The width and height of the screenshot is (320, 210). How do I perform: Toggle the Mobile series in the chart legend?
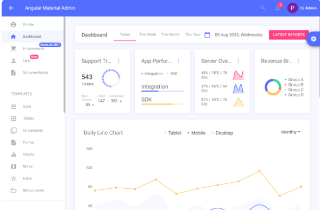click(197, 133)
